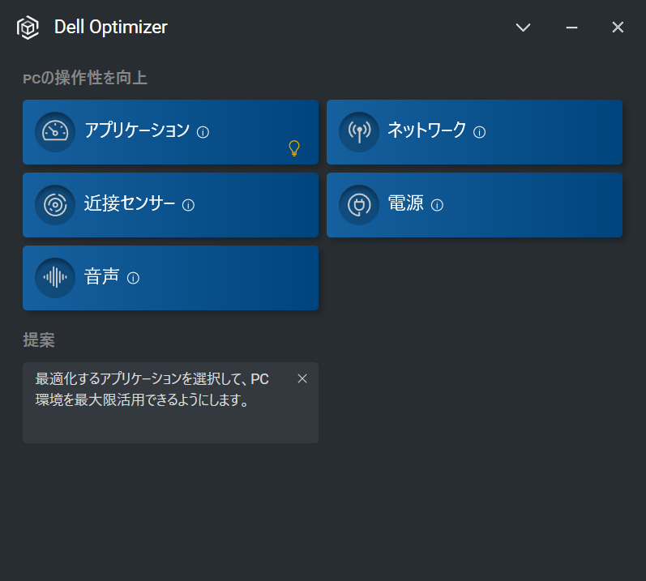Click the ネットワーク antenna icon

click(359, 132)
